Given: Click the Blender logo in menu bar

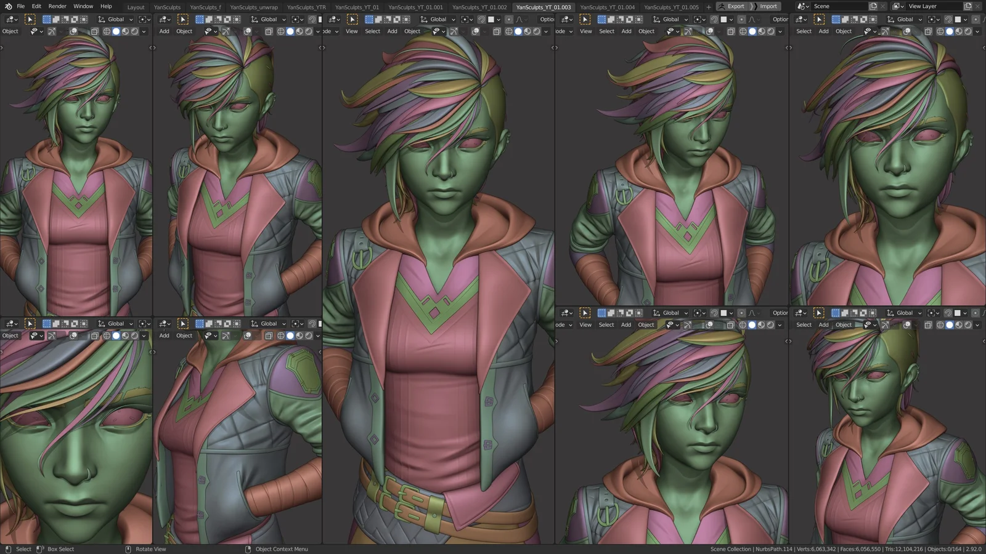Looking at the screenshot, I should [8, 6].
